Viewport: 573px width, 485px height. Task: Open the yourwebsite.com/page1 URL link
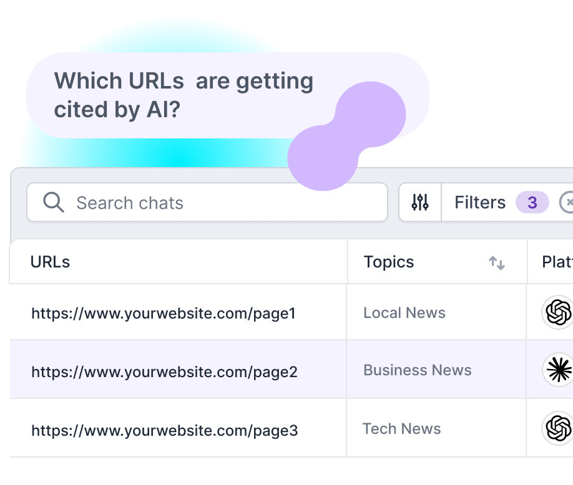(x=164, y=314)
